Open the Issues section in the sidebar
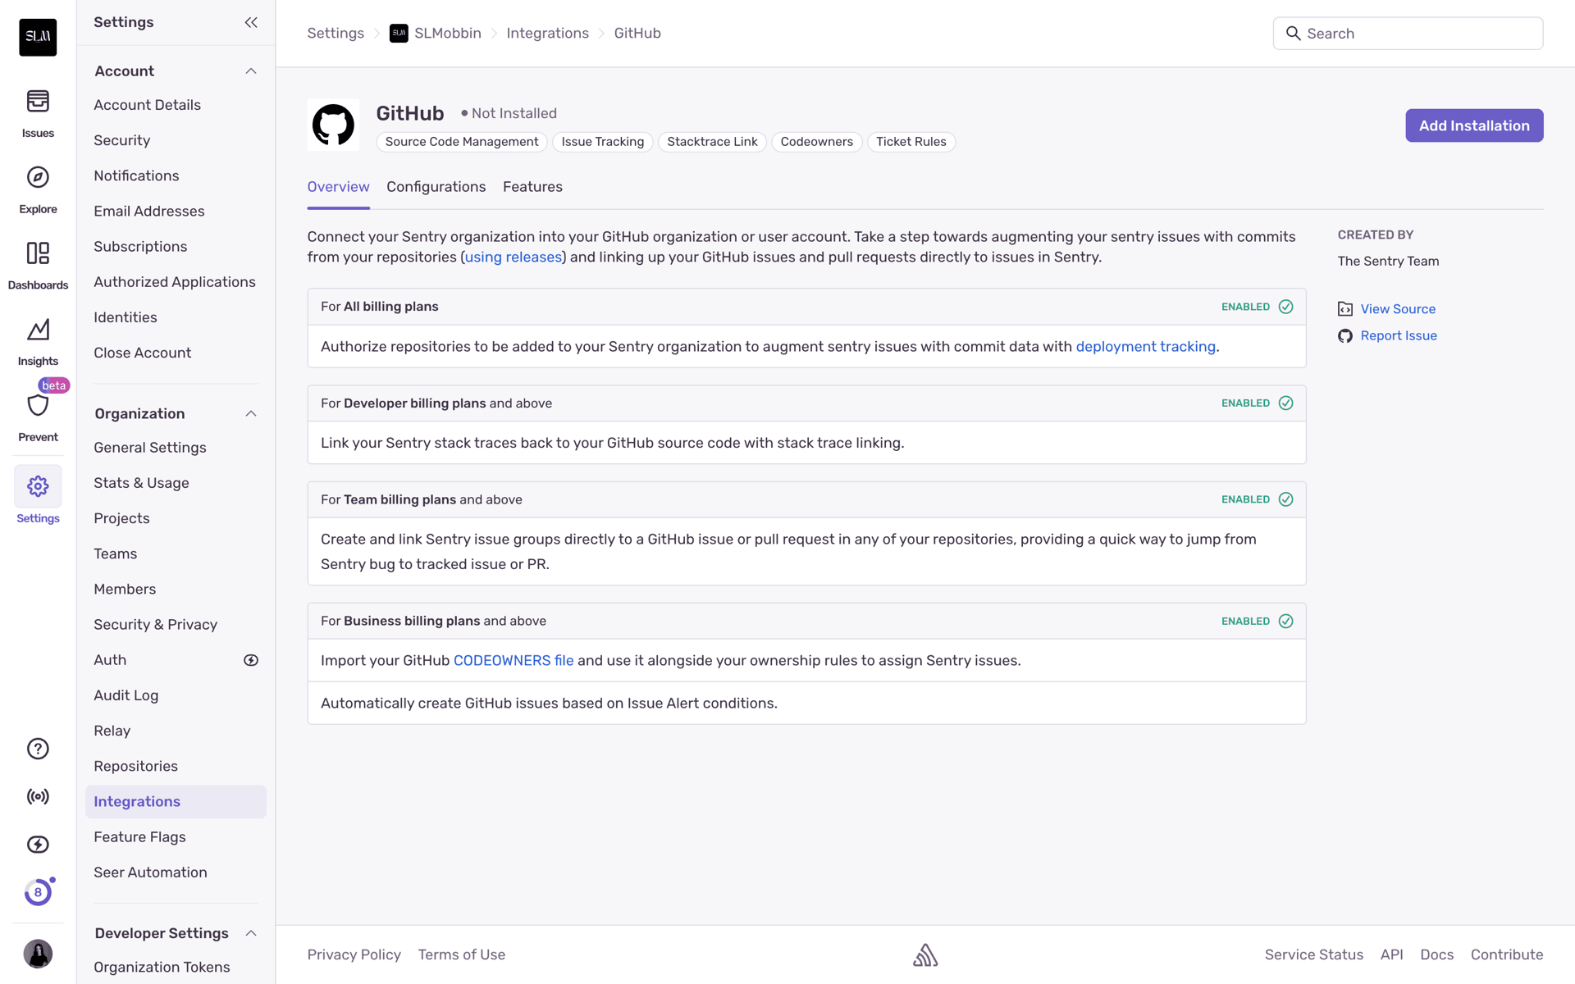The width and height of the screenshot is (1575, 984). [38, 114]
